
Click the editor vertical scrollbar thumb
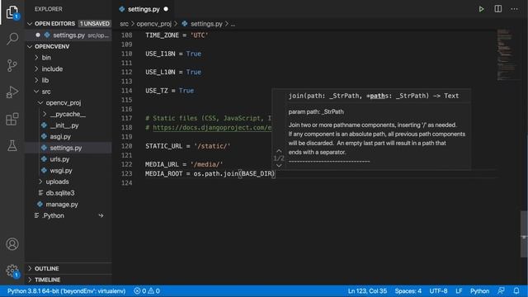pos(525,234)
